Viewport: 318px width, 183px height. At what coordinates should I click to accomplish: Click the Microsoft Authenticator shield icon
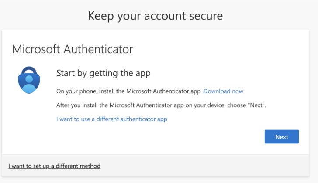pyautogui.click(x=29, y=80)
